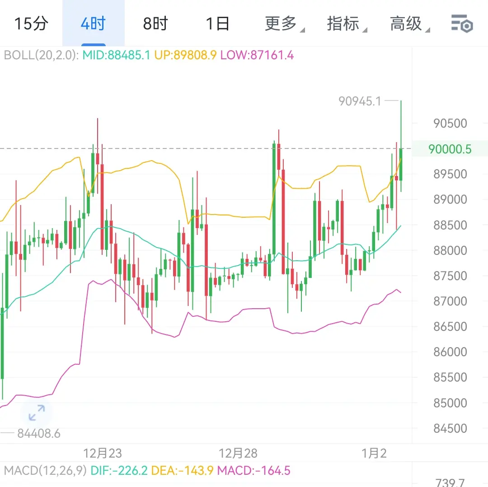Click the 90945.1 high price marker
This screenshot has height=487, width=488.
click(x=360, y=101)
